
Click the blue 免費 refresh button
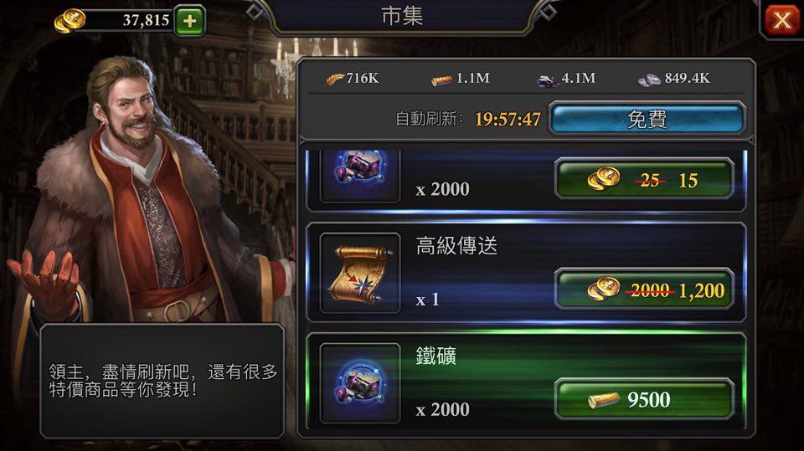647,119
